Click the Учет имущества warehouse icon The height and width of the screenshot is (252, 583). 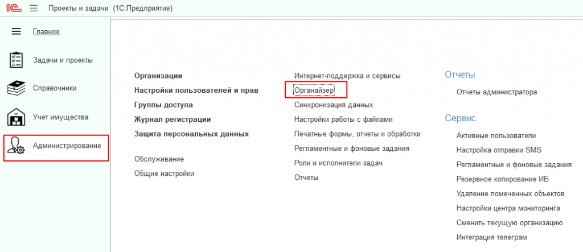16,117
